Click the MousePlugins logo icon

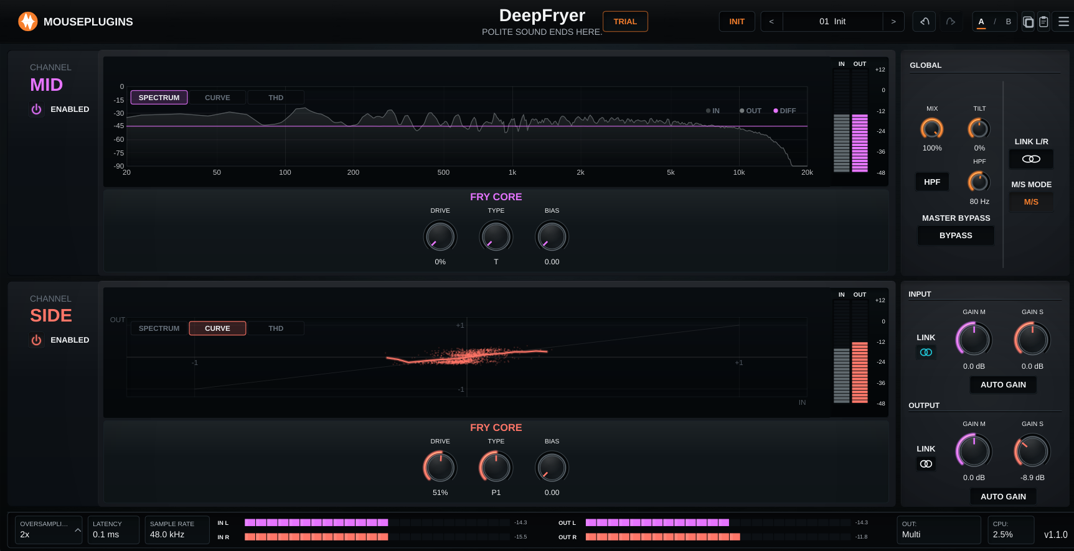click(x=27, y=22)
